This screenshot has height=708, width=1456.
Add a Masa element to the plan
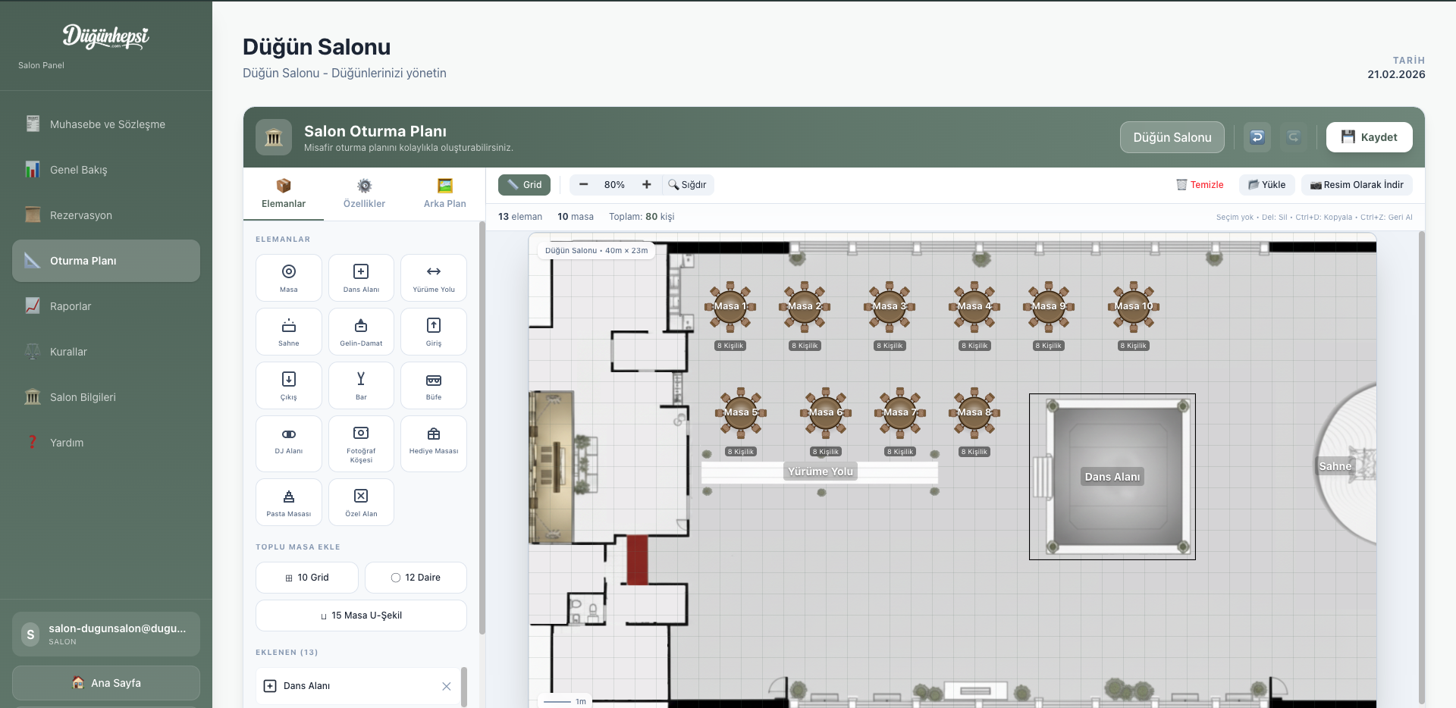coord(288,277)
